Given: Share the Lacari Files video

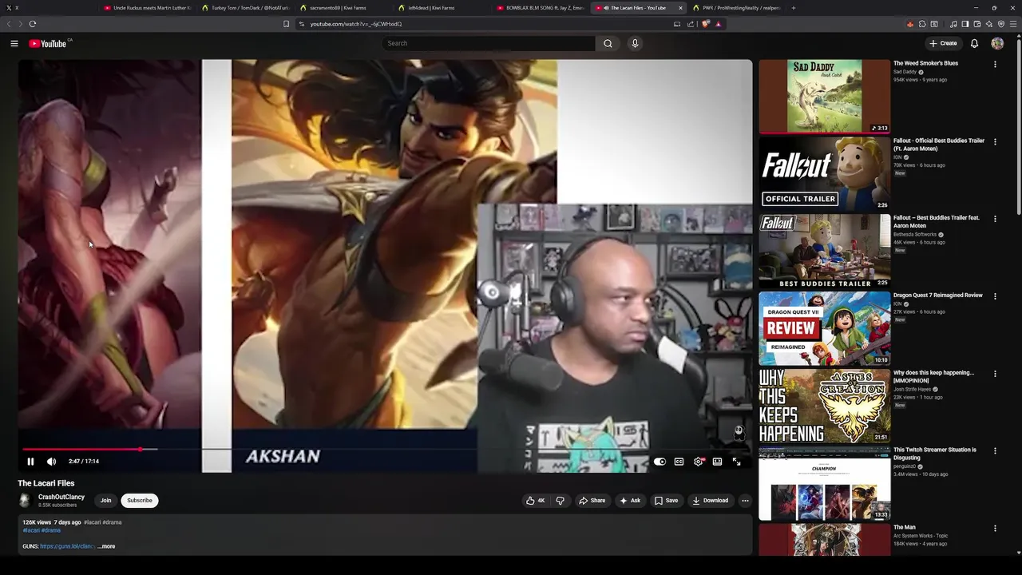Looking at the screenshot, I should pos(592,501).
